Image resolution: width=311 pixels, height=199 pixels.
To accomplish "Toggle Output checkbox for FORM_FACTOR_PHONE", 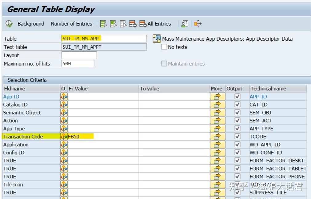I will click(237, 176).
